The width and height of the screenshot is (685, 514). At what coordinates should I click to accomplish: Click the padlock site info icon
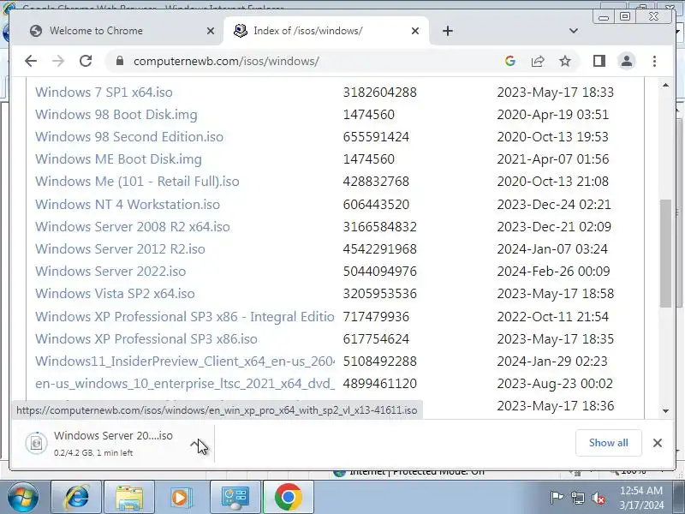120,61
